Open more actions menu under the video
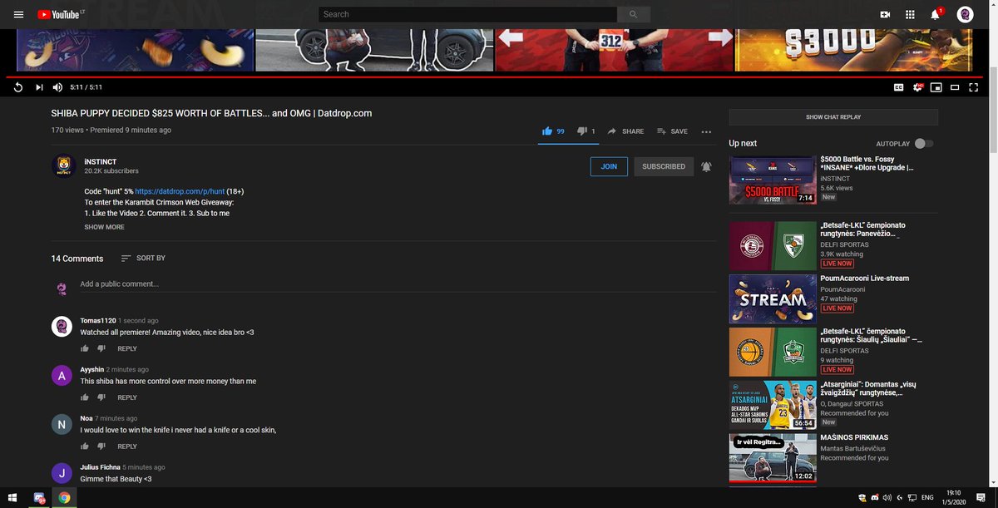This screenshot has width=998, height=508. click(706, 131)
